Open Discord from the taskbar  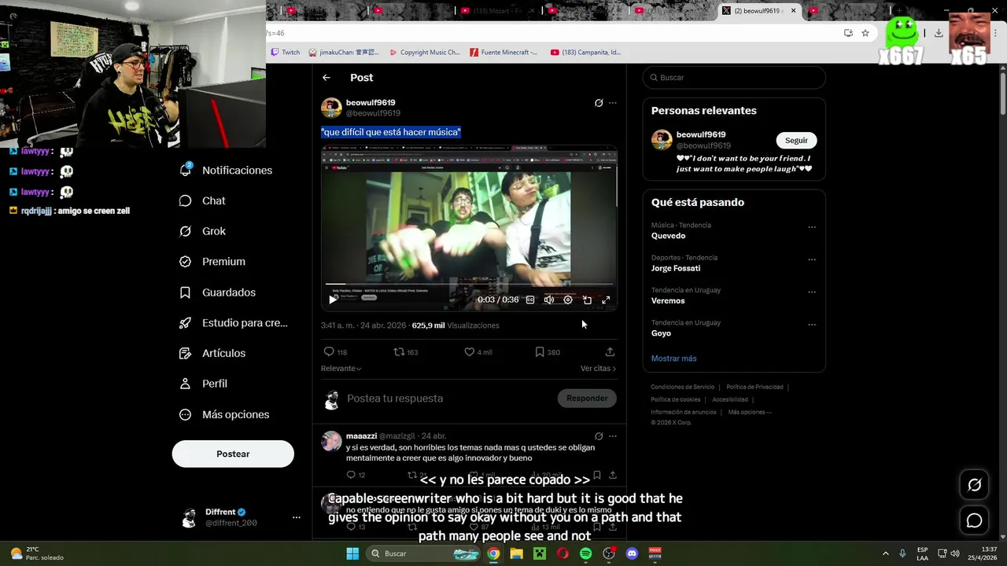(x=632, y=553)
